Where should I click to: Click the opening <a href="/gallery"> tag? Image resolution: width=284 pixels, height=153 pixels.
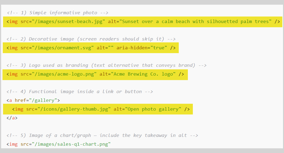click(33, 100)
